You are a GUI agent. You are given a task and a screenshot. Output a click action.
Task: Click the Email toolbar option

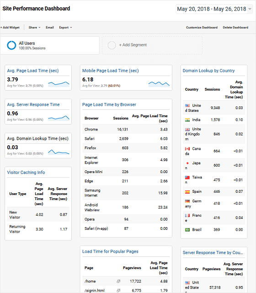coord(50,27)
